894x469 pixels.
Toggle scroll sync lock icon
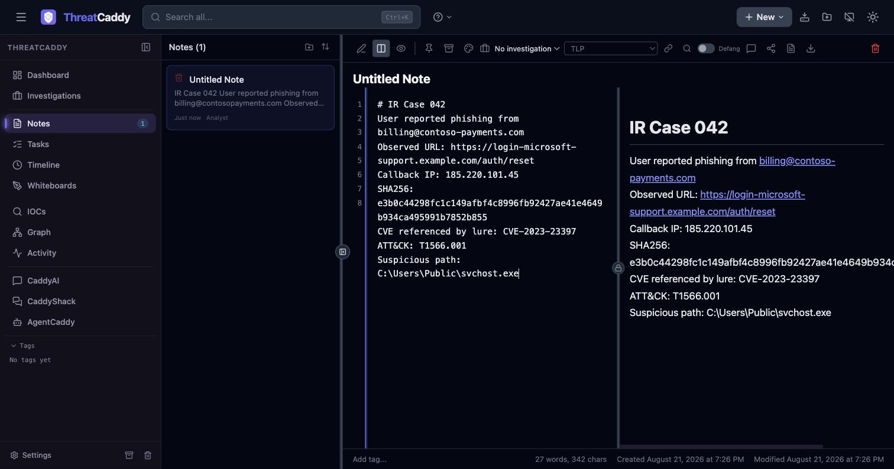point(618,268)
